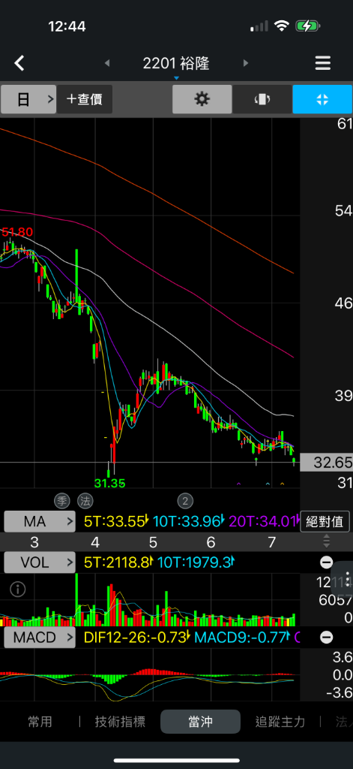Tap the info circle in volume panel
This screenshot has width=353, height=769.
(18, 590)
